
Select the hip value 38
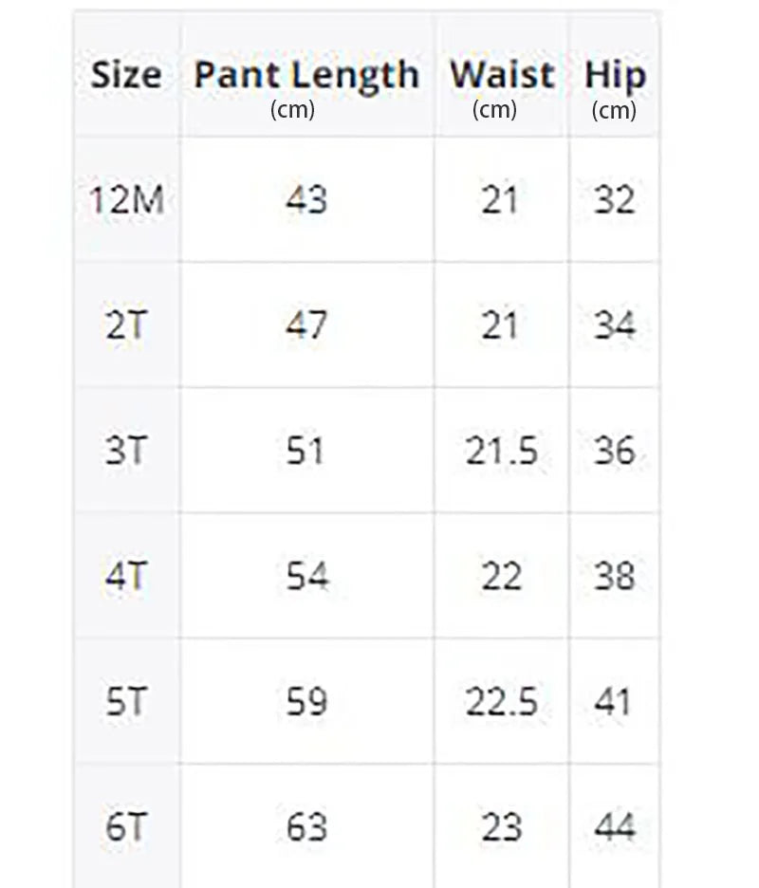coord(614,576)
